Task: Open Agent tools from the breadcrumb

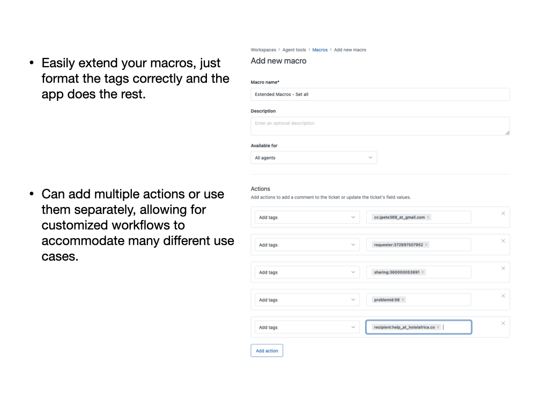Action: (294, 49)
